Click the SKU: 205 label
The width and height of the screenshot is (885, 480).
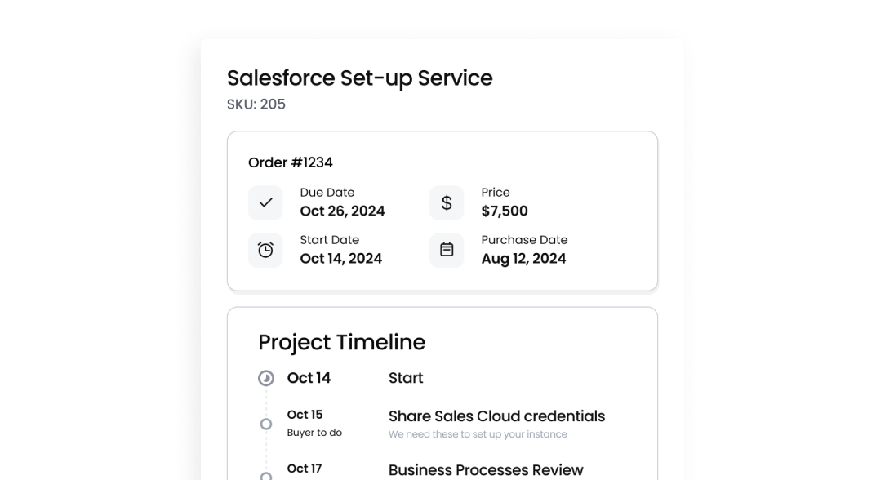tap(256, 104)
